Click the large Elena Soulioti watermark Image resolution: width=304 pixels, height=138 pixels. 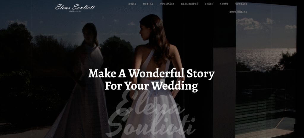[151, 114]
